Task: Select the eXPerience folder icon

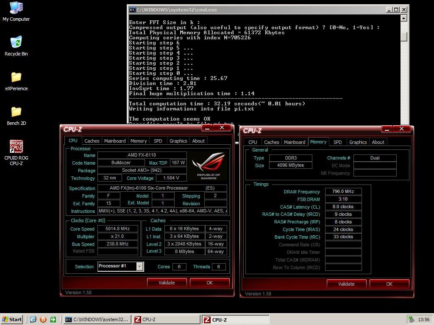Action: click(16, 81)
